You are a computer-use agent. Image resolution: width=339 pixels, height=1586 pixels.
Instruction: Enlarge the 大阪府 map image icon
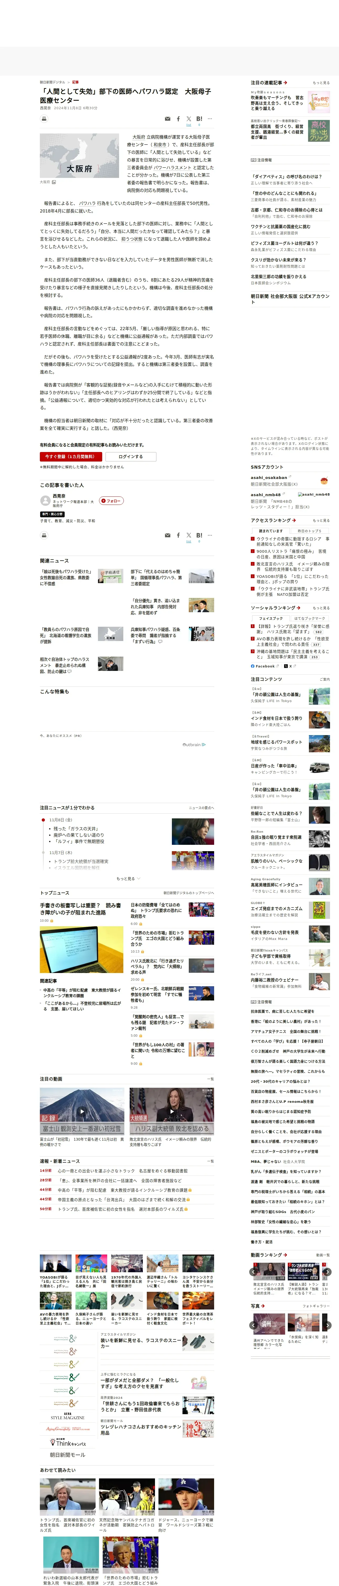[x=54, y=182]
